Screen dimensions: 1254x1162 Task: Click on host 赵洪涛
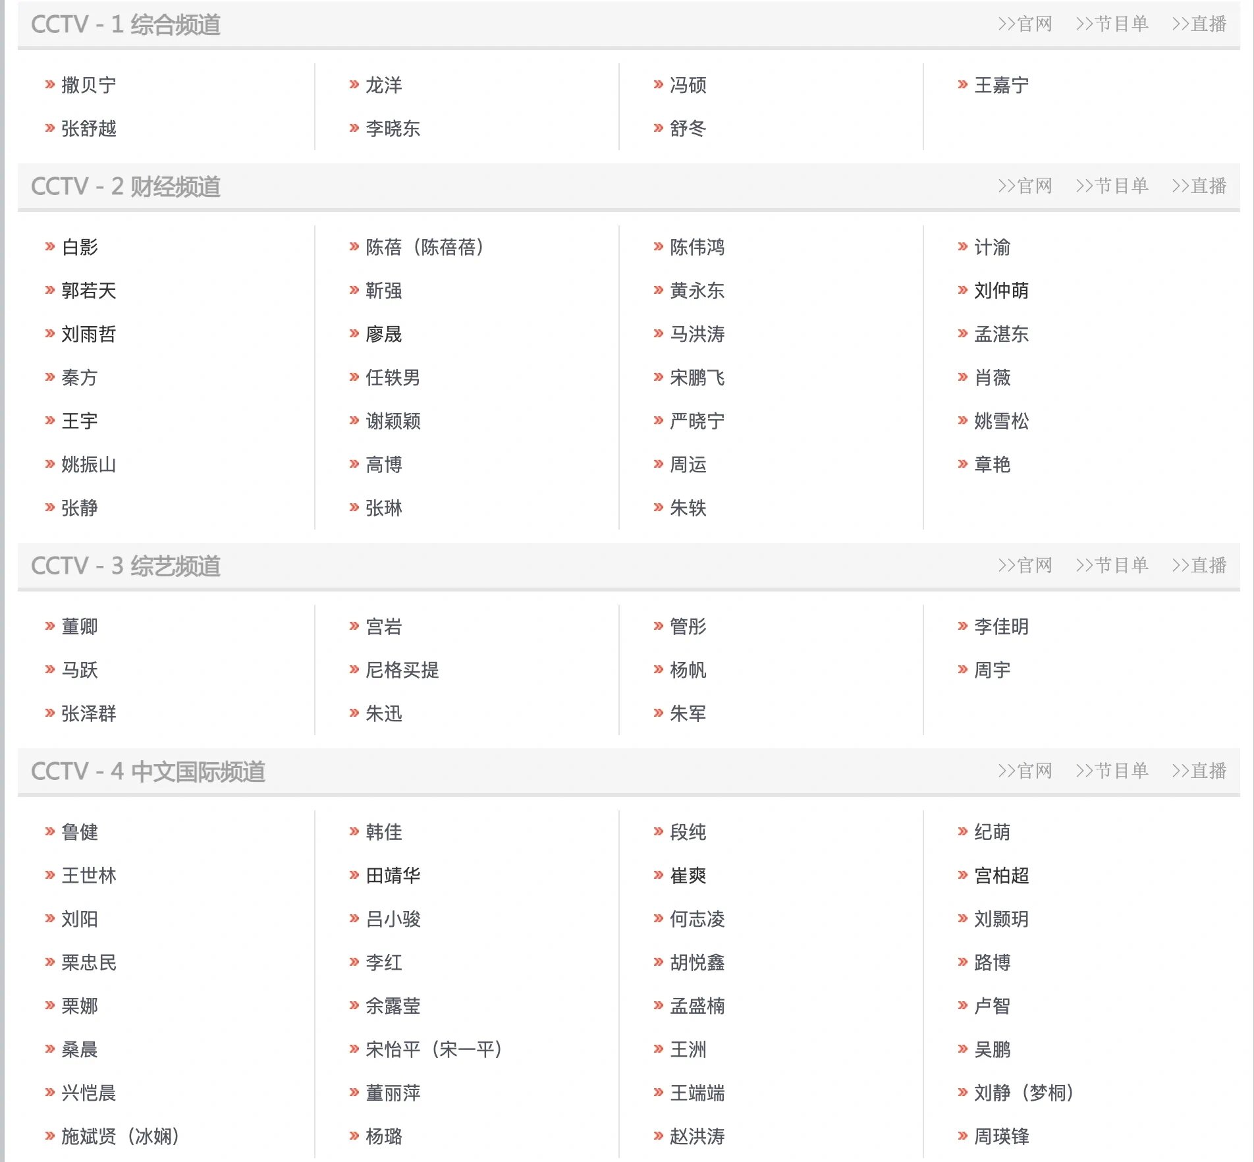pyautogui.click(x=697, y=1136)
